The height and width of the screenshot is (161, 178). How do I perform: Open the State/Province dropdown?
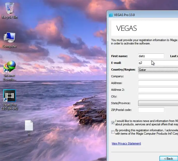pos(158,103)
